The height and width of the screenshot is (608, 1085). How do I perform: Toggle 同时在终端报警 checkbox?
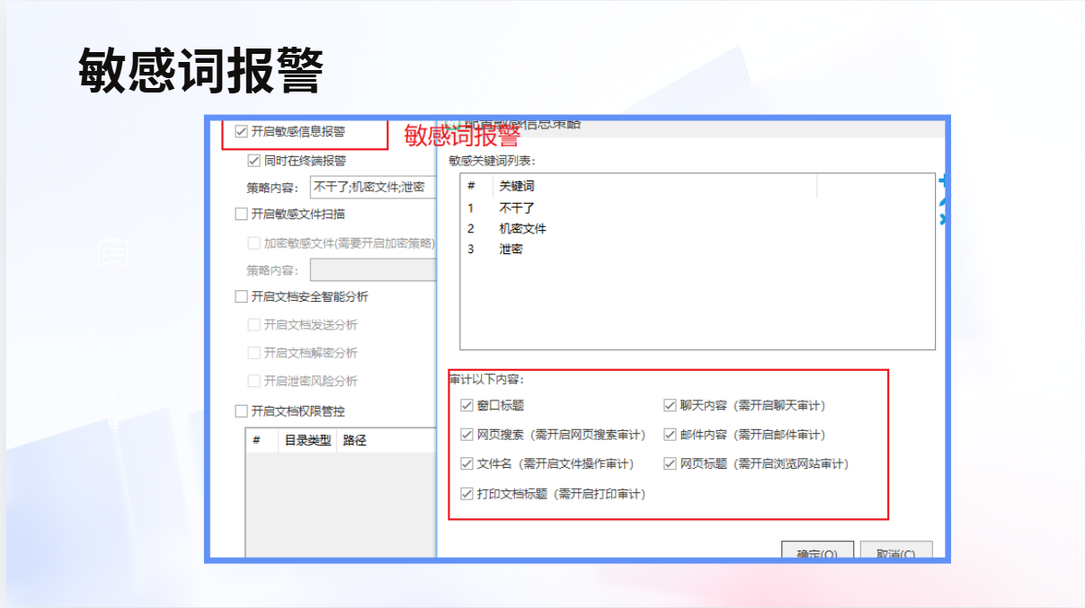pos(253,161)
